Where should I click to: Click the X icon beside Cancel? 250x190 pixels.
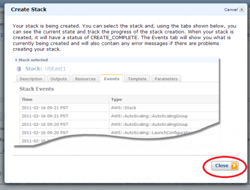coord(241,10)
